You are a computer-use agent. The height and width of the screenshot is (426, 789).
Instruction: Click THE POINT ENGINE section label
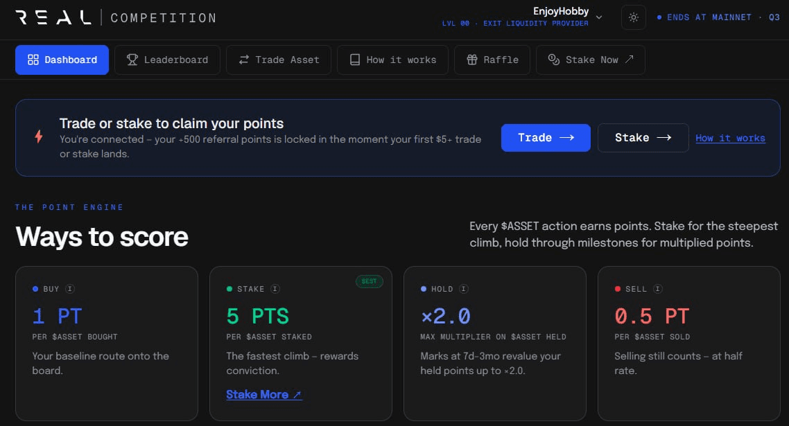[69, 207]
